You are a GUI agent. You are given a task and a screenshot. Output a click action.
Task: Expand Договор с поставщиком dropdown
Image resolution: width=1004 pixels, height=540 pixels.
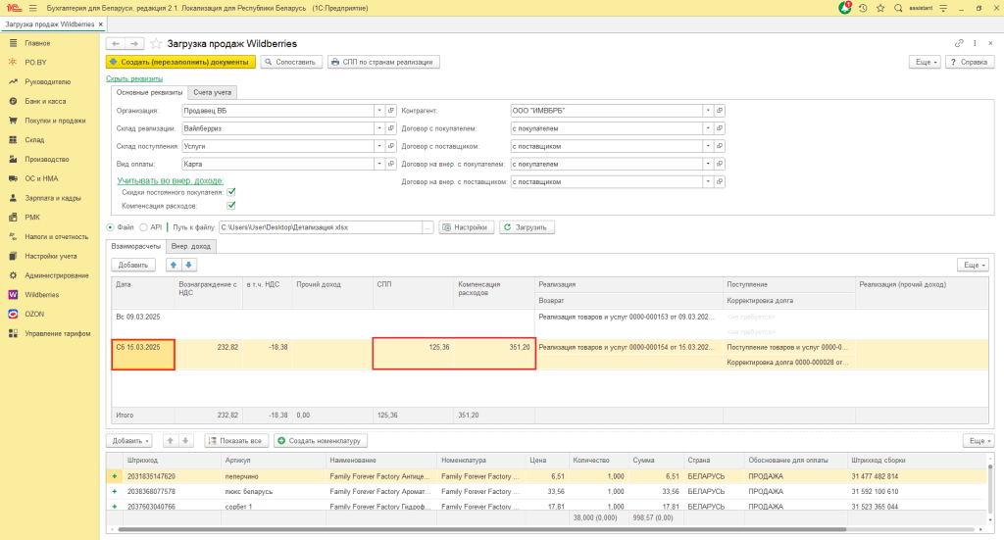[x=708, y=147]
